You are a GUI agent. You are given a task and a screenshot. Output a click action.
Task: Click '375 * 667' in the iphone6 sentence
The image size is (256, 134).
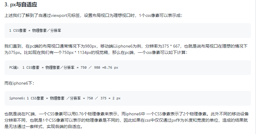[171, 46]
